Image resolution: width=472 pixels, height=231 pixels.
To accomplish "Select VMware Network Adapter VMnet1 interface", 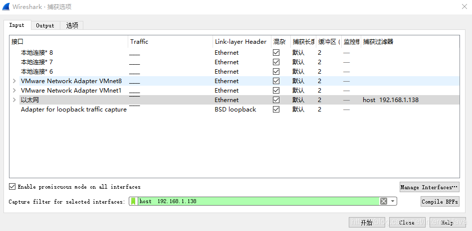I will pyautogui.click(x=71, y=91).
